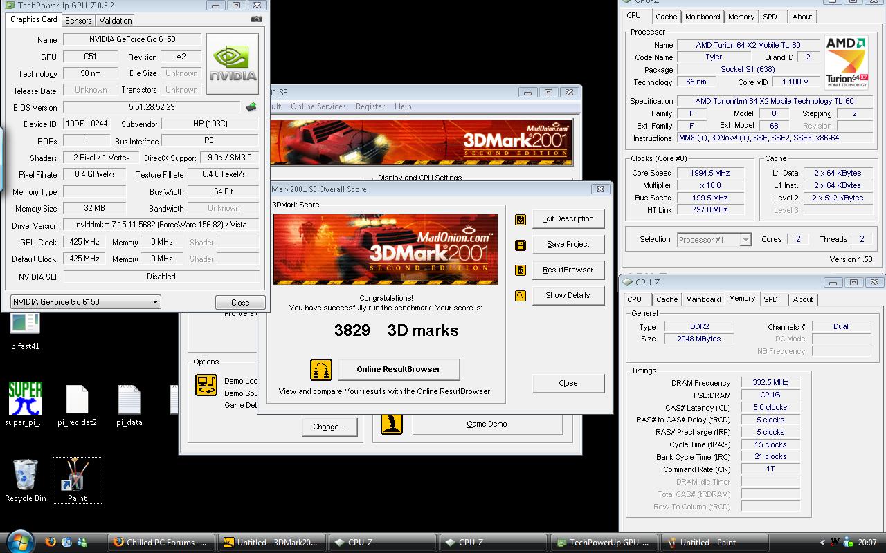Switch to the Sensors tab in GPU-Z
This screenshot has width=886, height=553.
[78, 21]
